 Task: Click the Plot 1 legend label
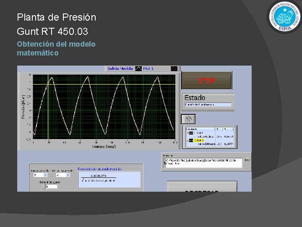coord(148,69)
